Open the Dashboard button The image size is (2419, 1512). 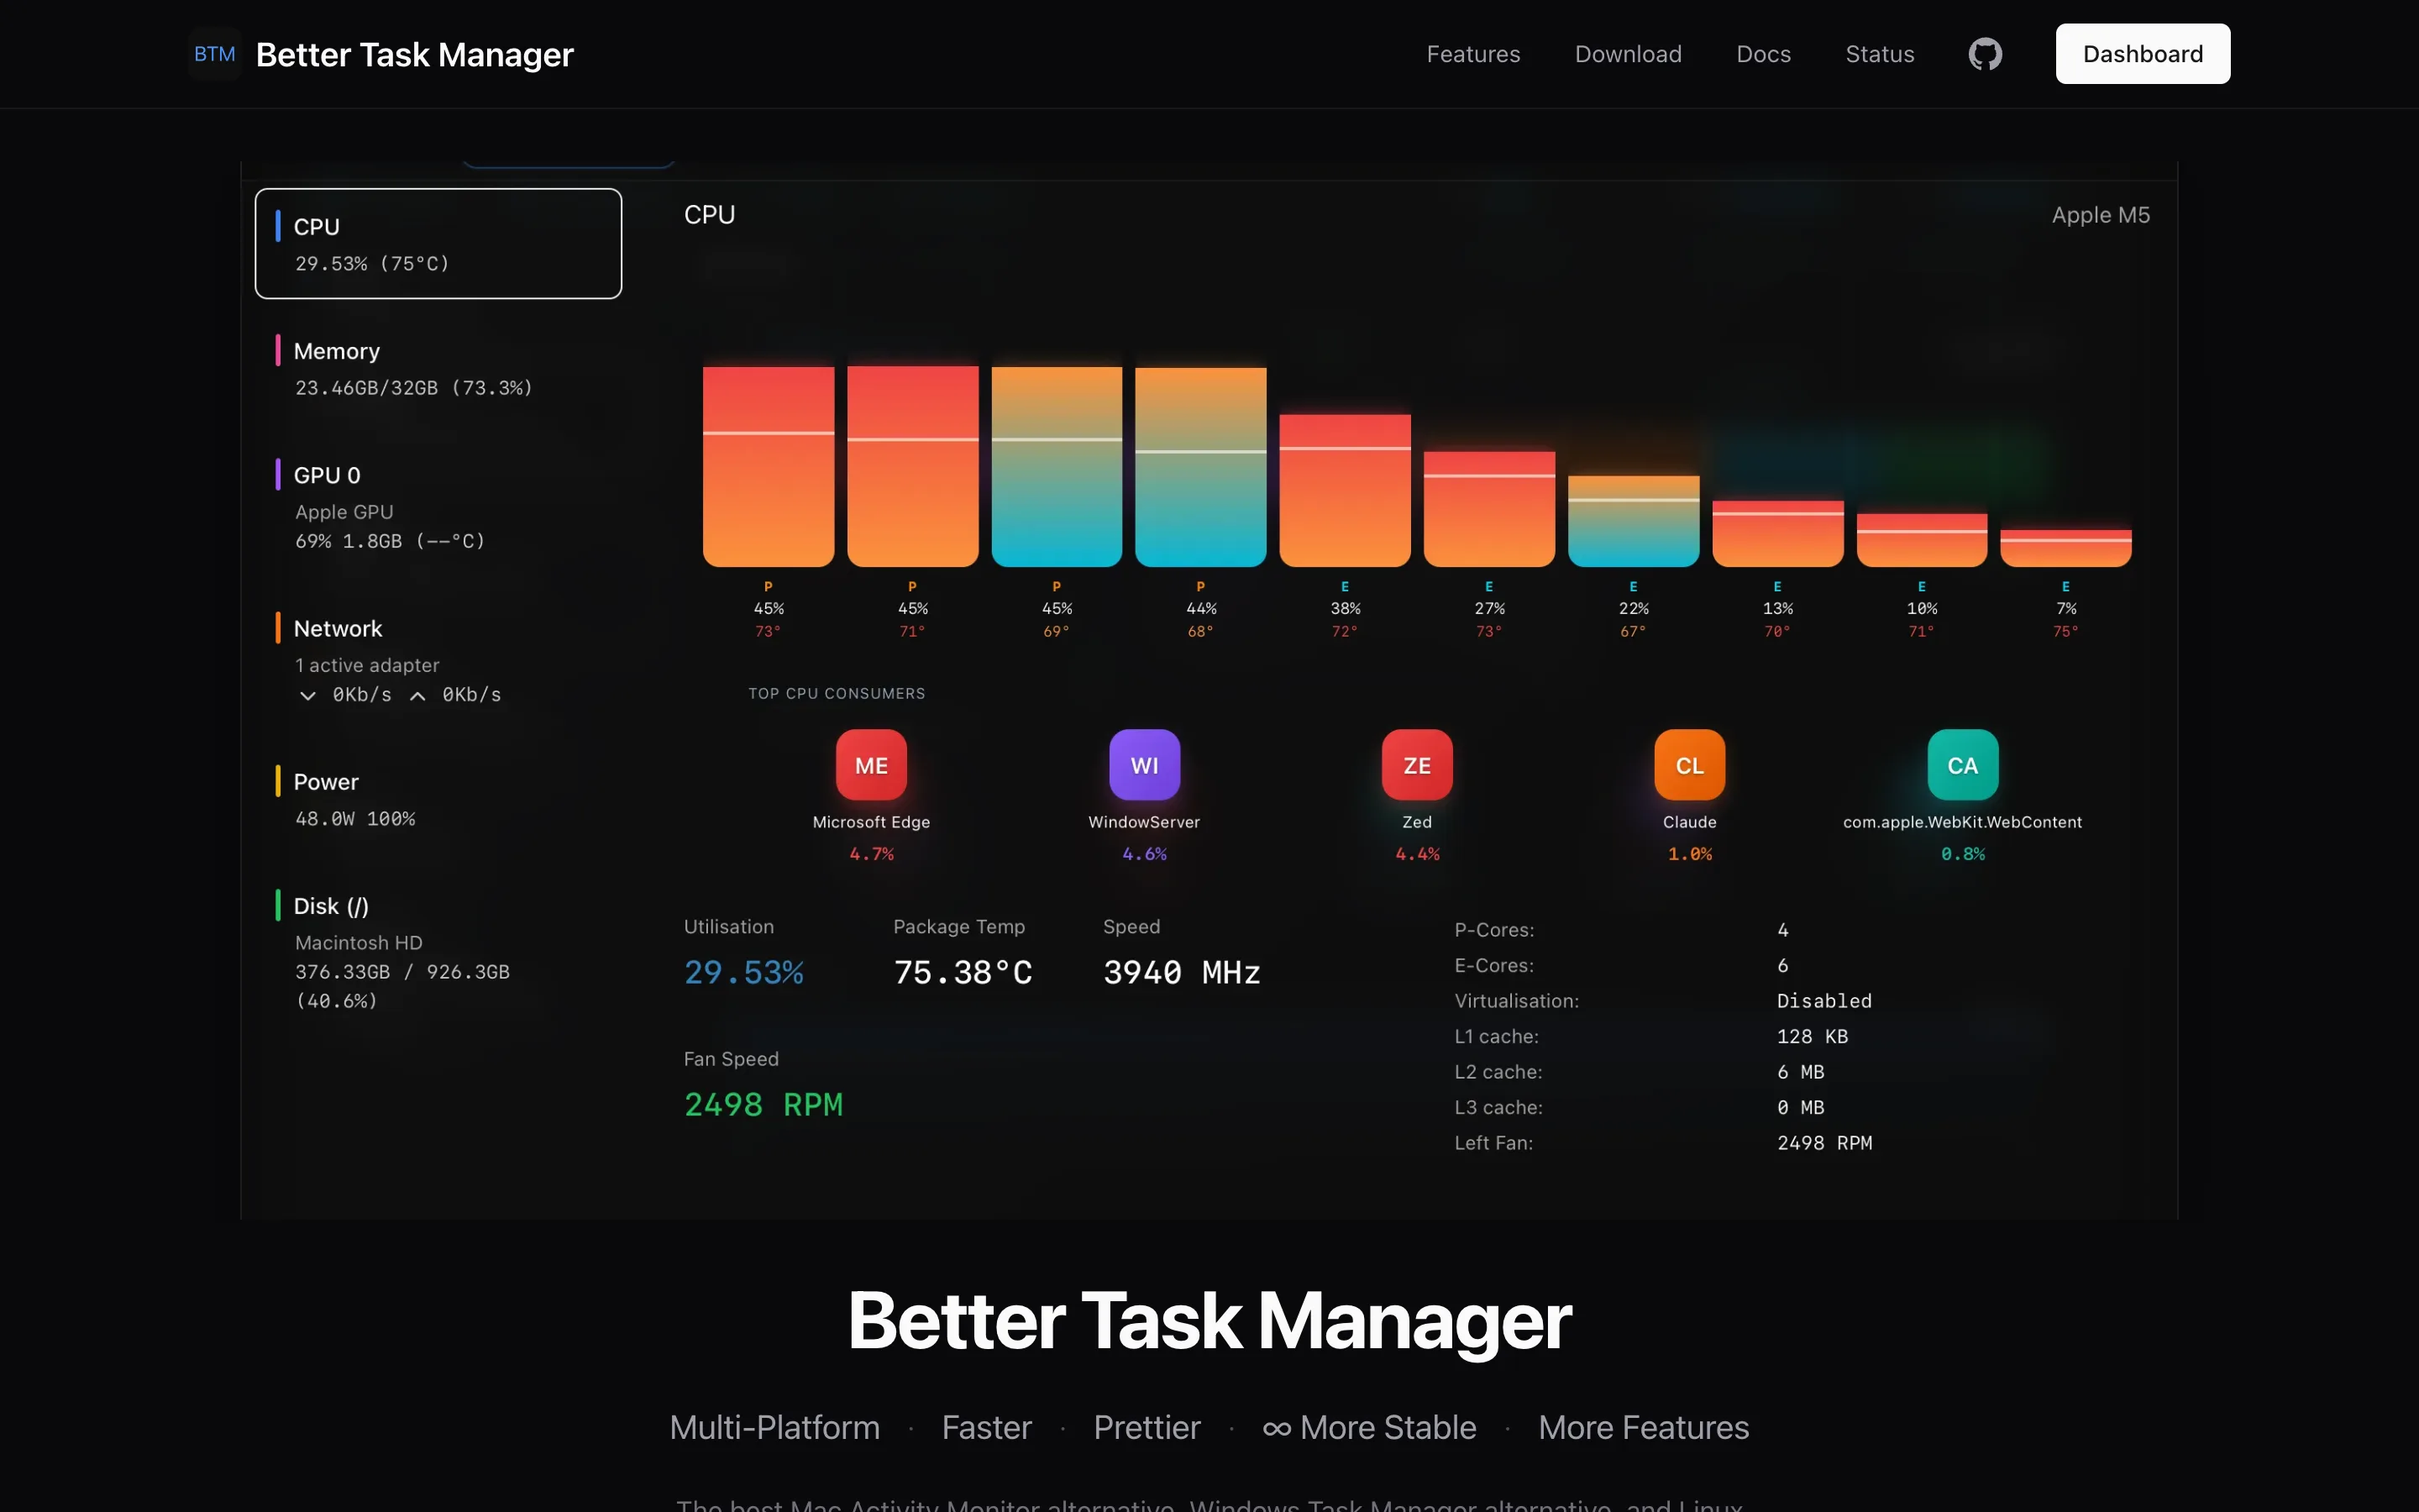click(2142, 54)
